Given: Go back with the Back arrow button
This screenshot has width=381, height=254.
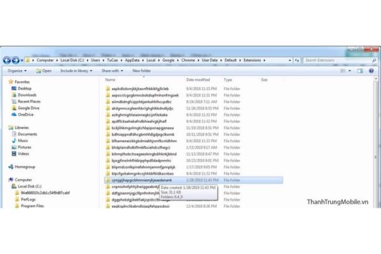Looking at the screenshot, I should pyautogui.click(x=7, y=60).
